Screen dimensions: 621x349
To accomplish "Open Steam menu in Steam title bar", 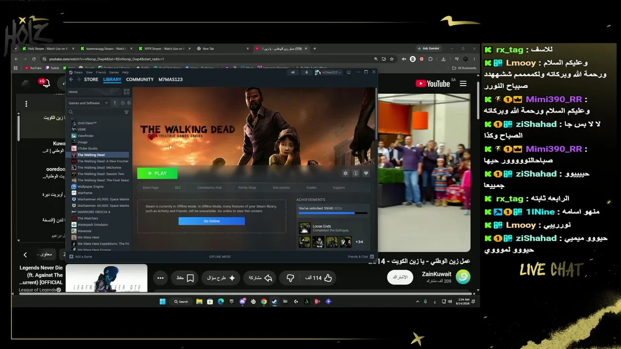I will [x=78, y=72].
